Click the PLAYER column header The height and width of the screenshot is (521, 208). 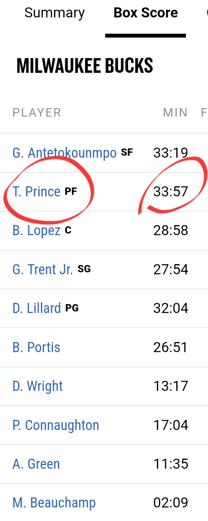(37, 113)
